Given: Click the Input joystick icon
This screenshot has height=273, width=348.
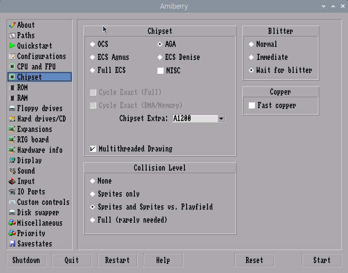Looking at the screenshot, I should tap(12, 181).
